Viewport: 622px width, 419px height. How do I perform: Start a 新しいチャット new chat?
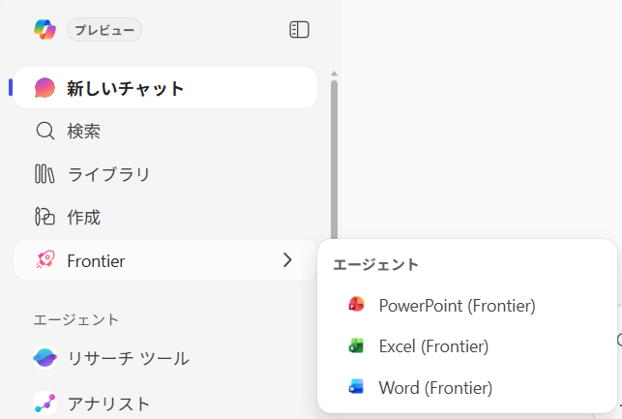click(x=165, y=88)
